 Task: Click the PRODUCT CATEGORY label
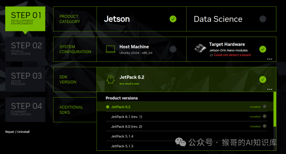(x=70, y=19)
